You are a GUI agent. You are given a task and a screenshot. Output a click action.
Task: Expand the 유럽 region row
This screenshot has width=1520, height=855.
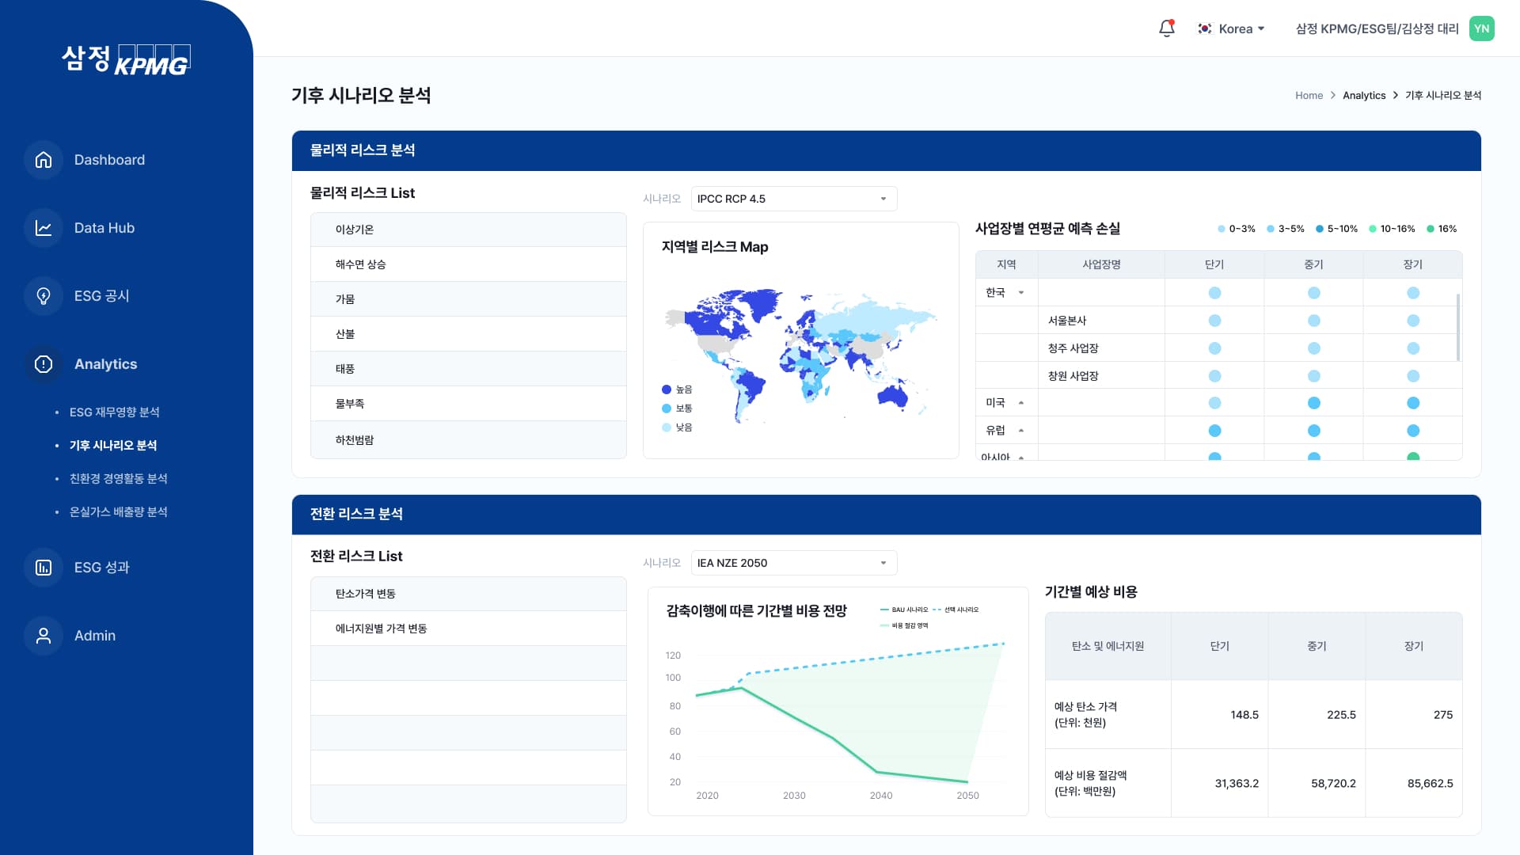point(1021,431)
